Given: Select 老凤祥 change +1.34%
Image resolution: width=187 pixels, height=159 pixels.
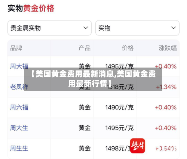Looking at the screenshot, I should click(166, 87).
